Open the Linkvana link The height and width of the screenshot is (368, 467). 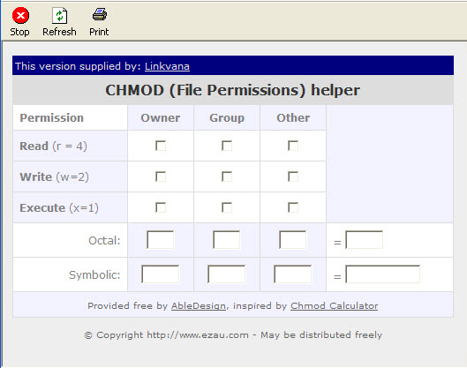pyautogui.click(x=167, y=66)
